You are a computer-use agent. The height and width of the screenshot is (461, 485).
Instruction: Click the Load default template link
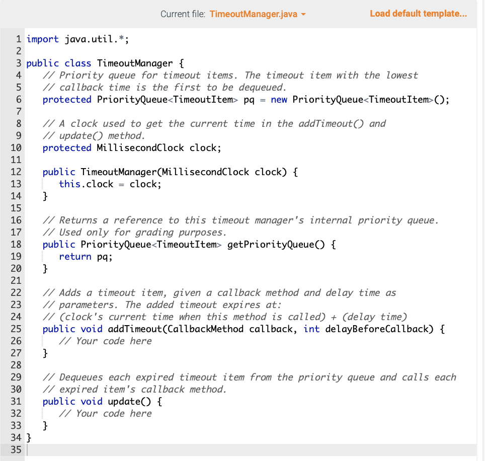[x=418, y=13]
